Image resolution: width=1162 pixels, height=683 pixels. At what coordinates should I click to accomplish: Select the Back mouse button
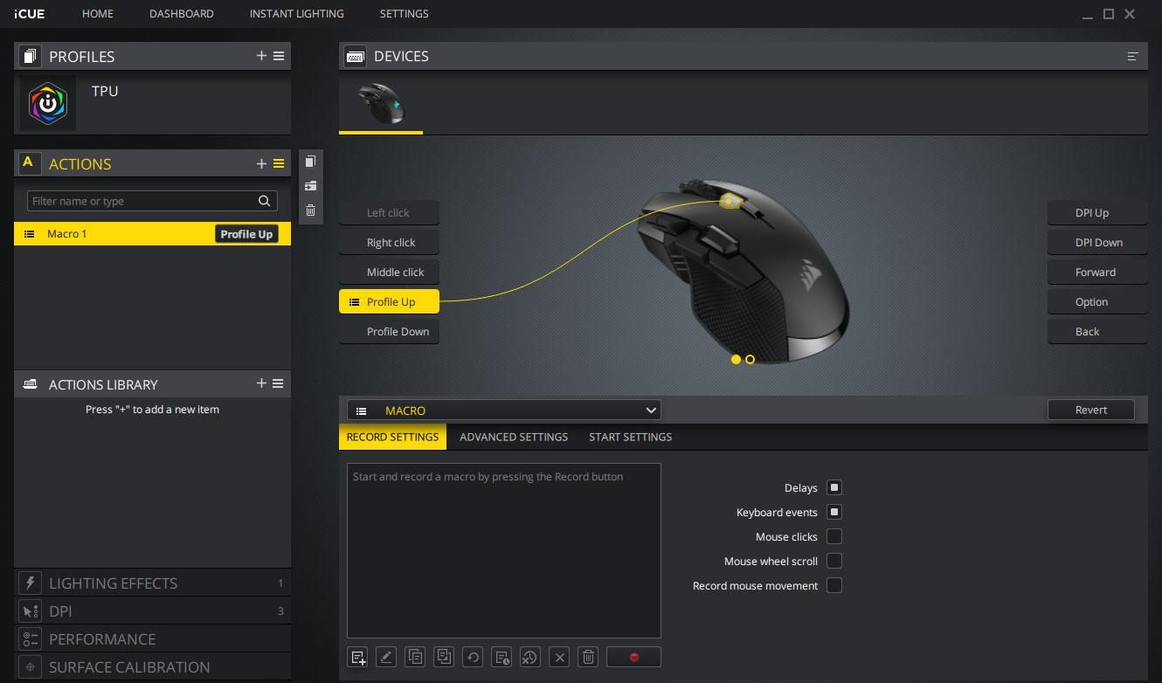click(1097, 331)
